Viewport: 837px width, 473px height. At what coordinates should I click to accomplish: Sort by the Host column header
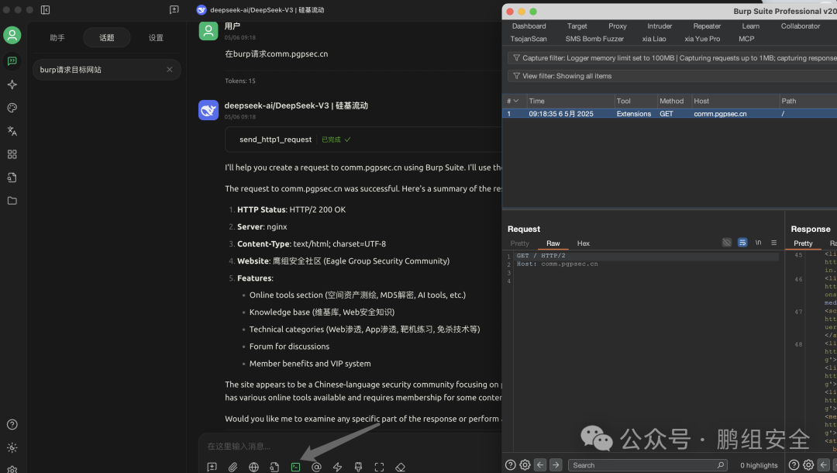(x=735, y=101)
